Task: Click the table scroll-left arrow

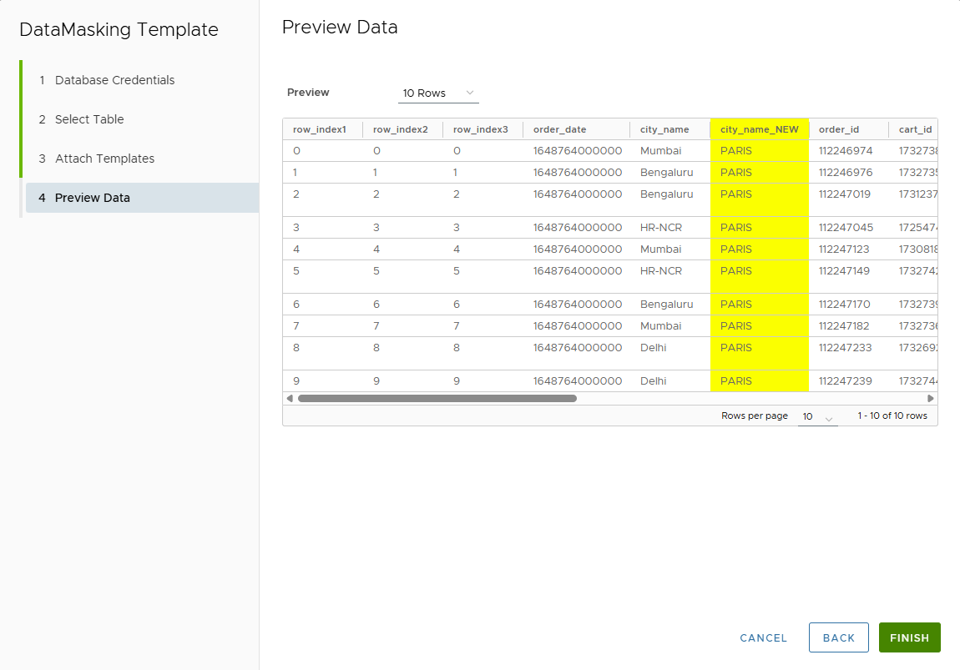Action: pyautogui.click(x=290, y=399)
